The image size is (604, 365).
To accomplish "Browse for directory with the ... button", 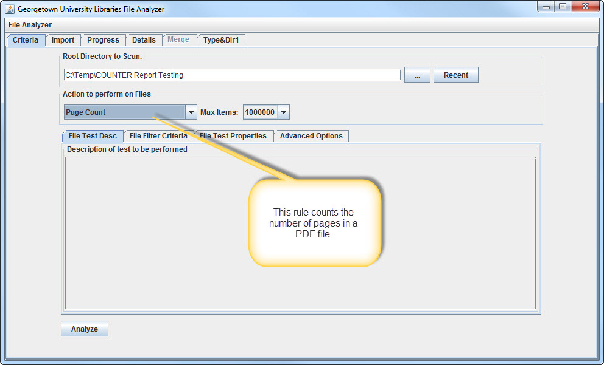I will pyautogui.click(x=417, y=75).
